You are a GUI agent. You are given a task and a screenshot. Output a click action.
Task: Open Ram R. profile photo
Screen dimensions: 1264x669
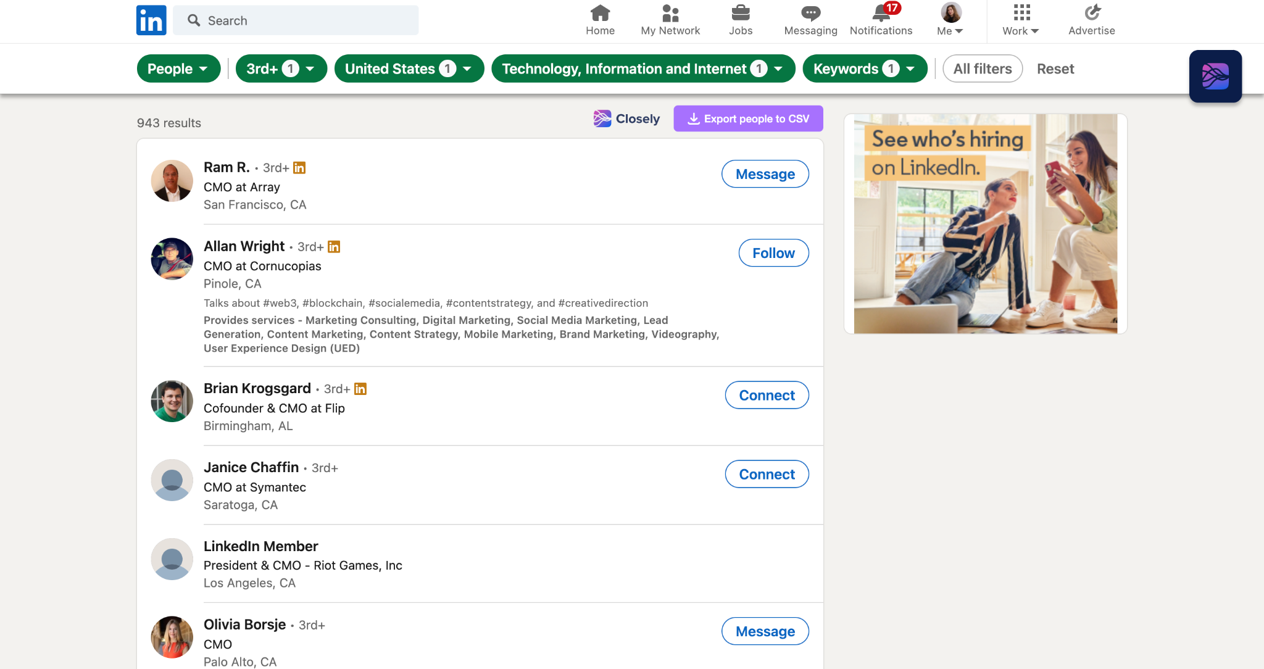point(172,181)
